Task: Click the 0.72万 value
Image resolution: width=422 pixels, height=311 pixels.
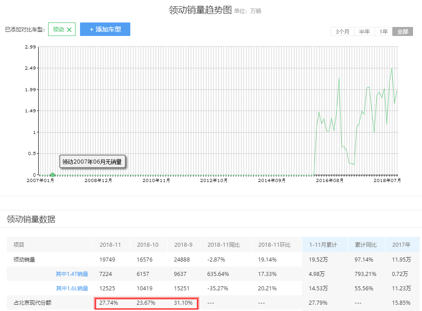Action: click(400, 274)
